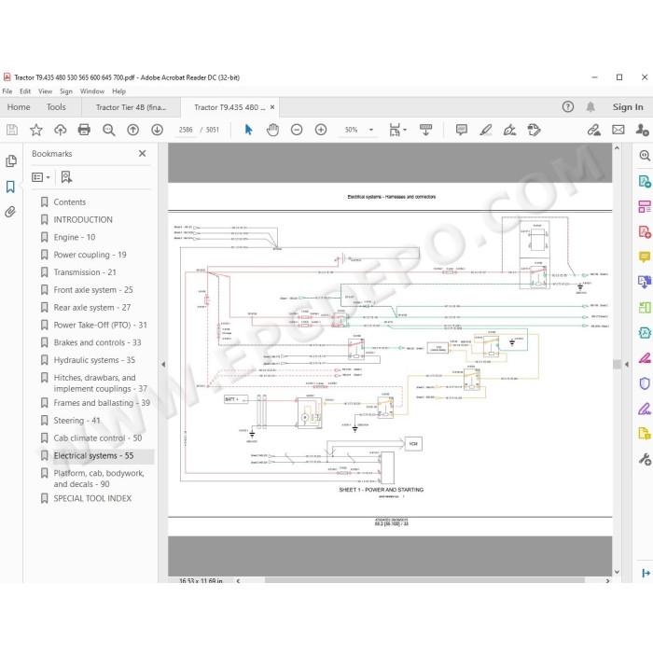Zoom in using the plus icon
This screenshot has width=653, height=653.
click(321, 130)
